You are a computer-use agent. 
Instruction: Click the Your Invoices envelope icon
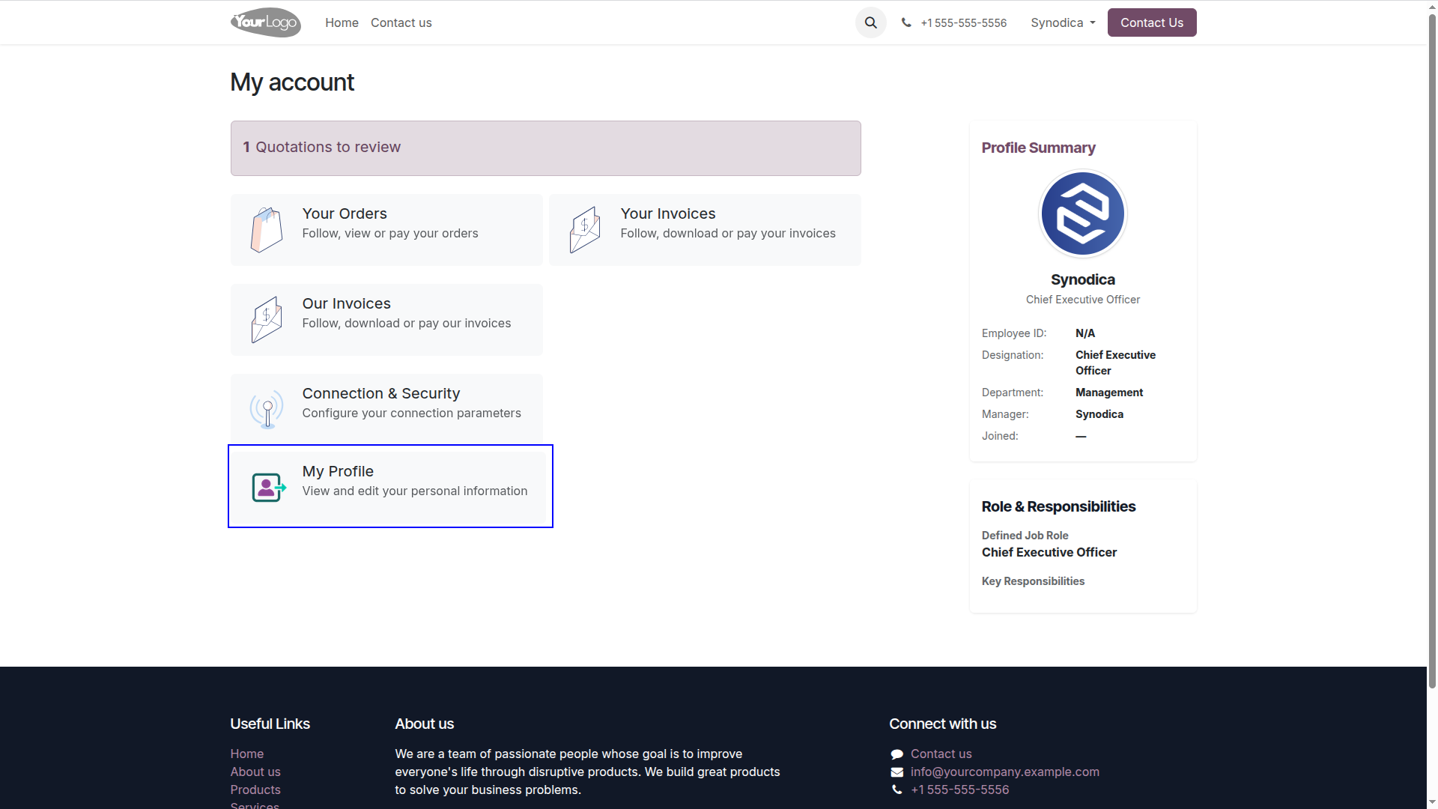(585, 230)
